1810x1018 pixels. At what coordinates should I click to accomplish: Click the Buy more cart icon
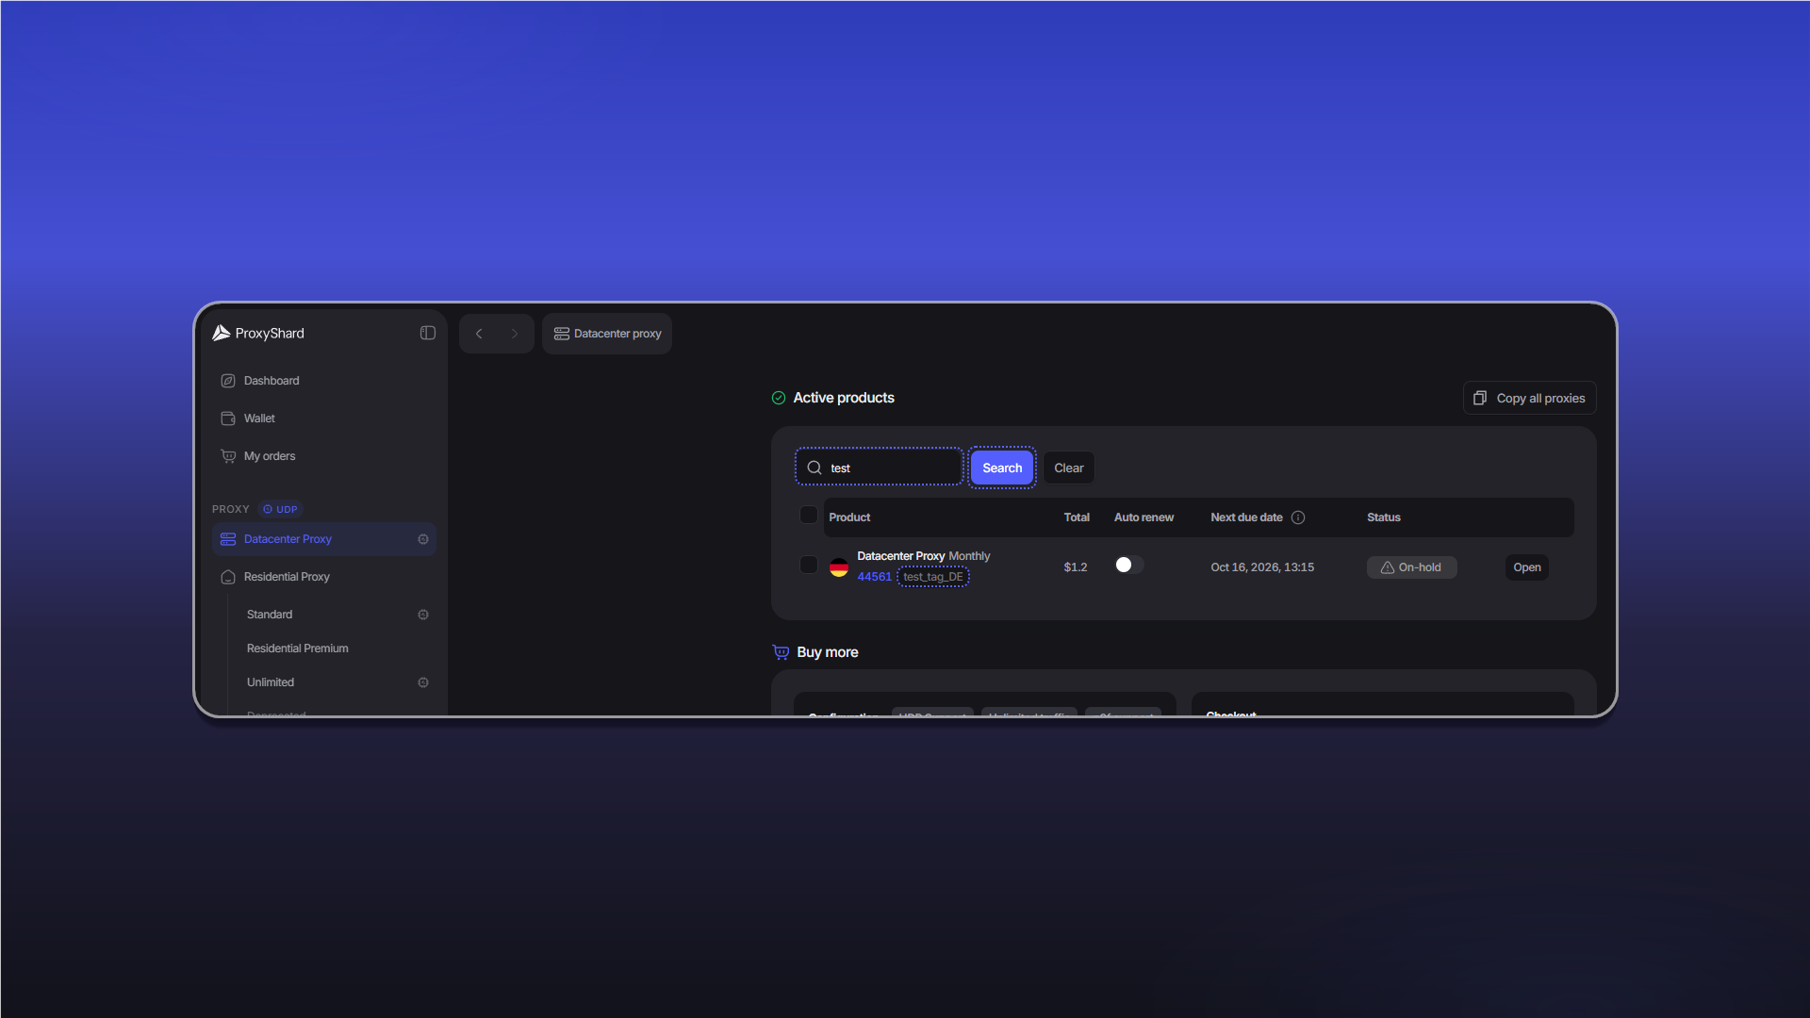click(781, 652)
